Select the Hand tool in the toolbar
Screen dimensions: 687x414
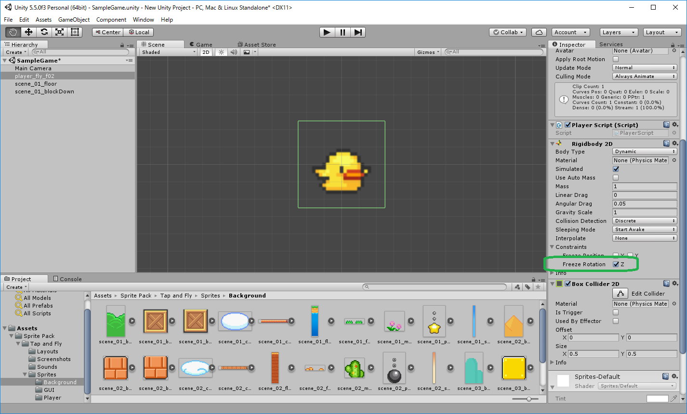[x=13, y=32]
